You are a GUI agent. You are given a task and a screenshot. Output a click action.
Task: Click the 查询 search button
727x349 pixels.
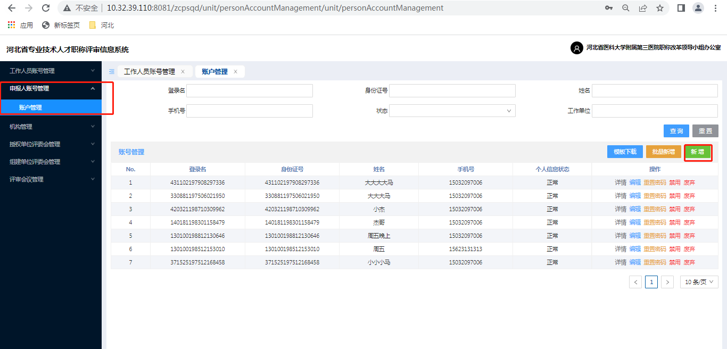tap(676, 131)
